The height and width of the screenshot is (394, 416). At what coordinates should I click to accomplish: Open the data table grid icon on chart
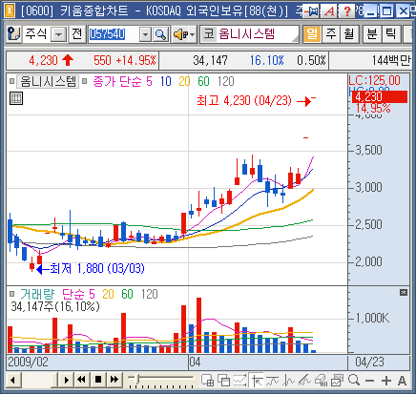pos(16,98)
